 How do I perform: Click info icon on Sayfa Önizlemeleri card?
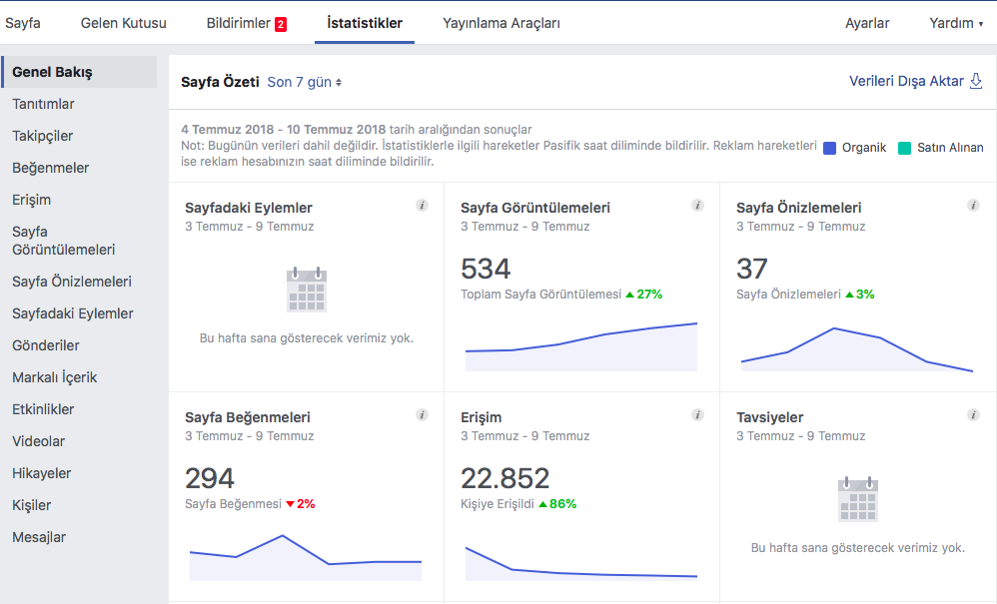[973, 205]
